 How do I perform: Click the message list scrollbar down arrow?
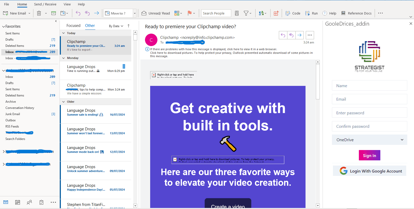pyautogui.click(x=135, y=206)
